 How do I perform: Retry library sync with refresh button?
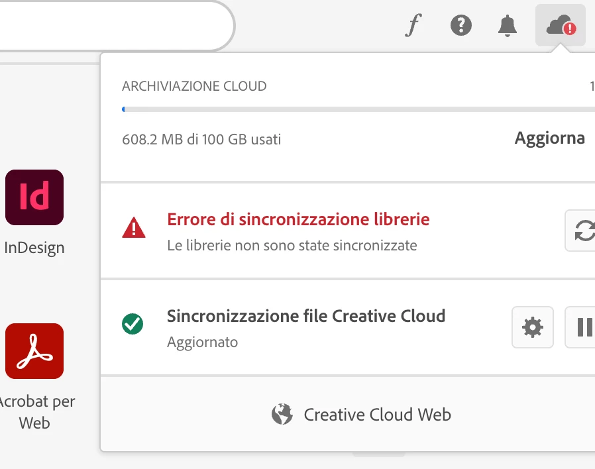coord(580,231)
